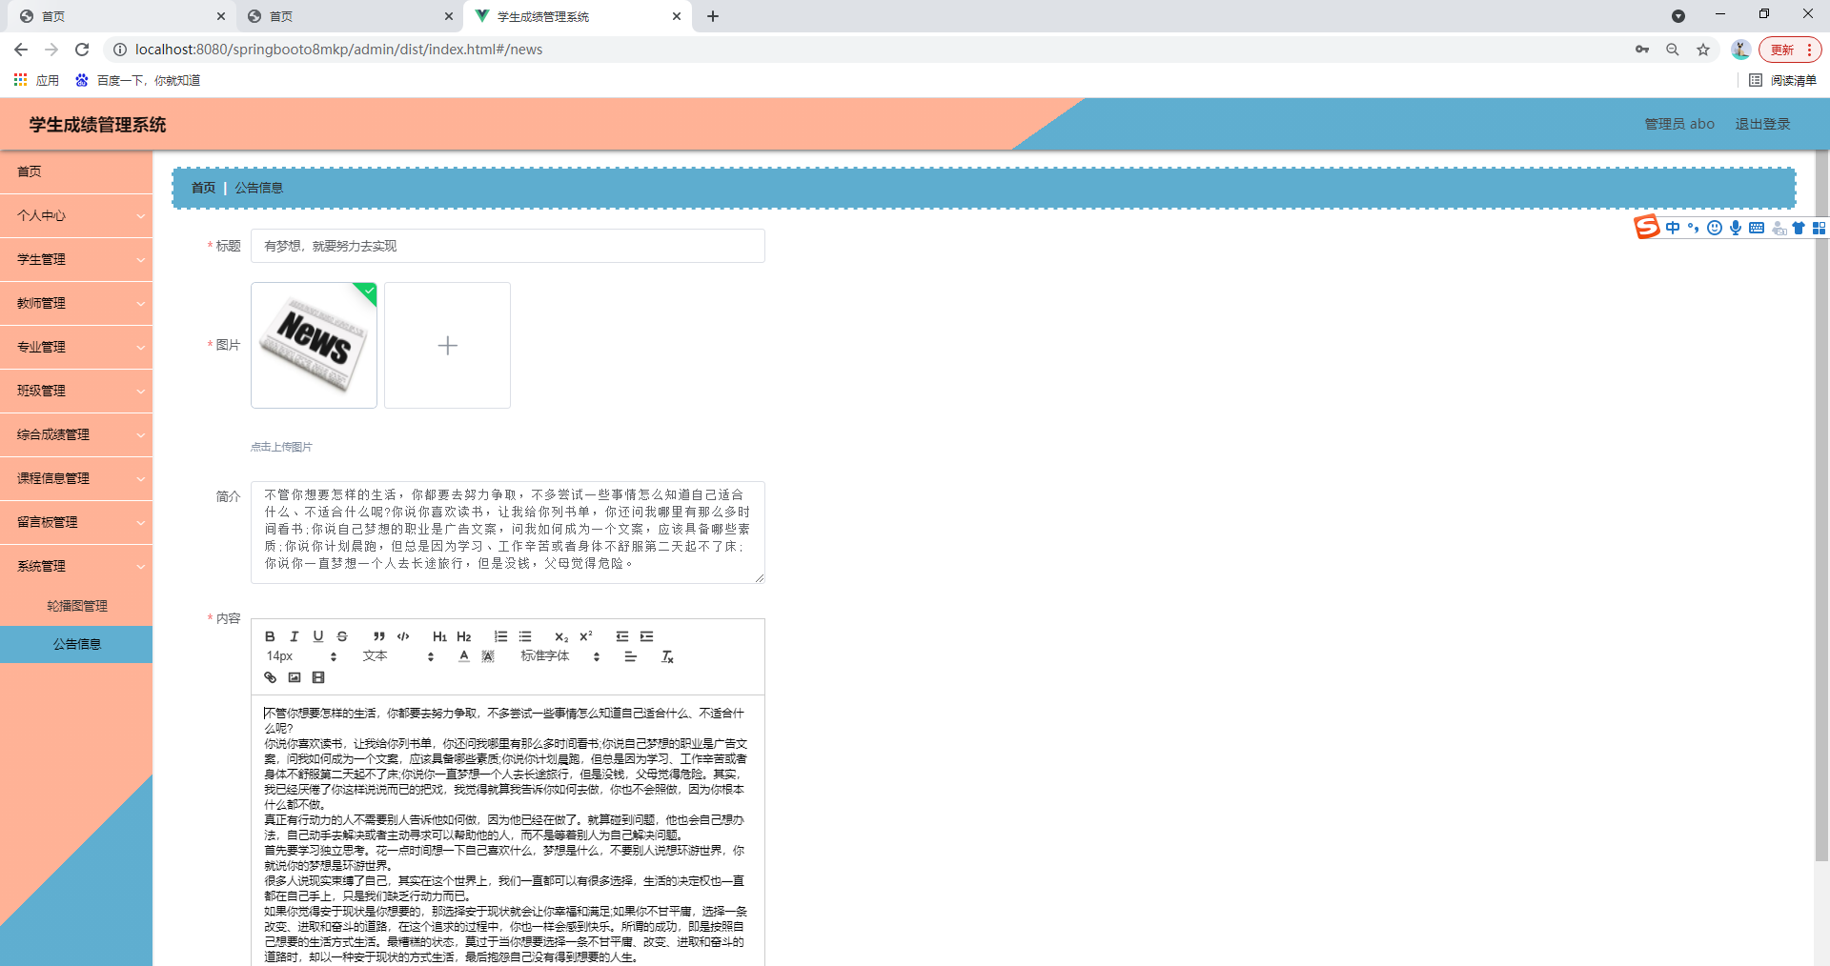Toggle Sogou Chinese/English input mode
Viewport: 1830px width, 966px height.
pyautogui.click(x=1673, y=228)
